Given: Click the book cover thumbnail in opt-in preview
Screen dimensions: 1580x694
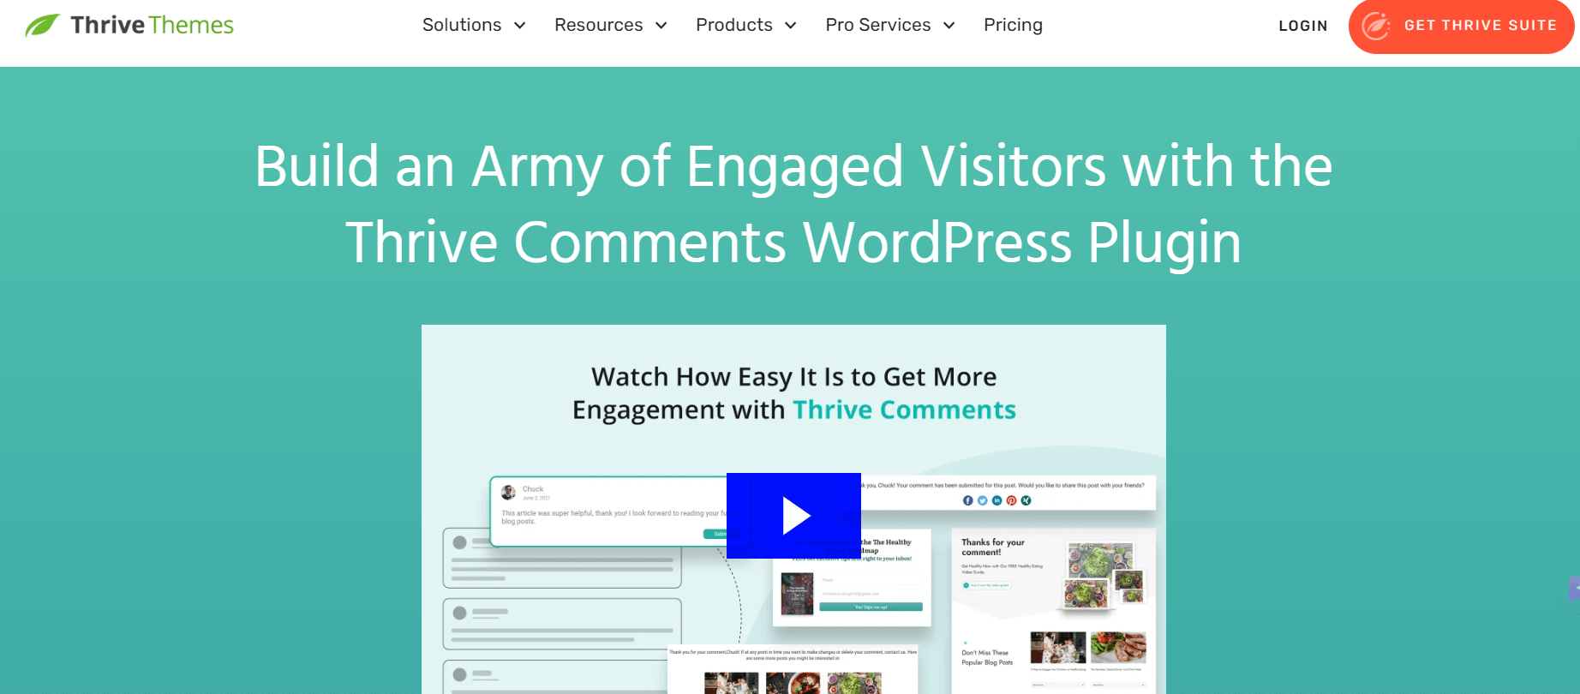Looking at the screenshot, I should tap(797, 593).
